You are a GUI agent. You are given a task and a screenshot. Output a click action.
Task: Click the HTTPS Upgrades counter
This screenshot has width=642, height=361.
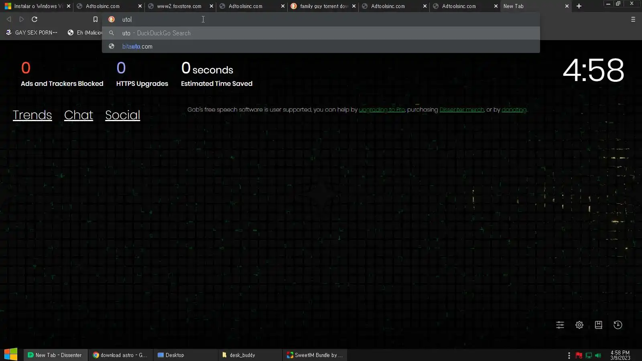tap(142, 74)
